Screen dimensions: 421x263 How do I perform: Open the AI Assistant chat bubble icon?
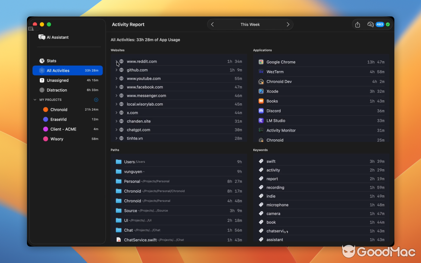click(42, 37)
